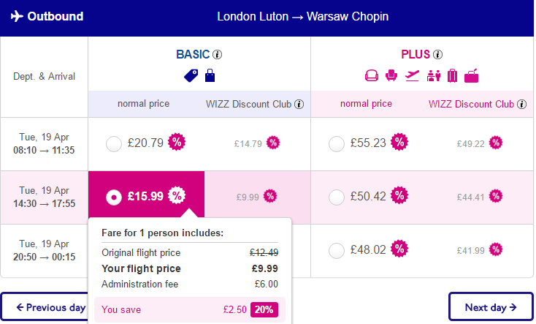The height and width of the screenshot is (324, 536).
Task: Click the price tag icon under BASIC
Action: [191, 75]
